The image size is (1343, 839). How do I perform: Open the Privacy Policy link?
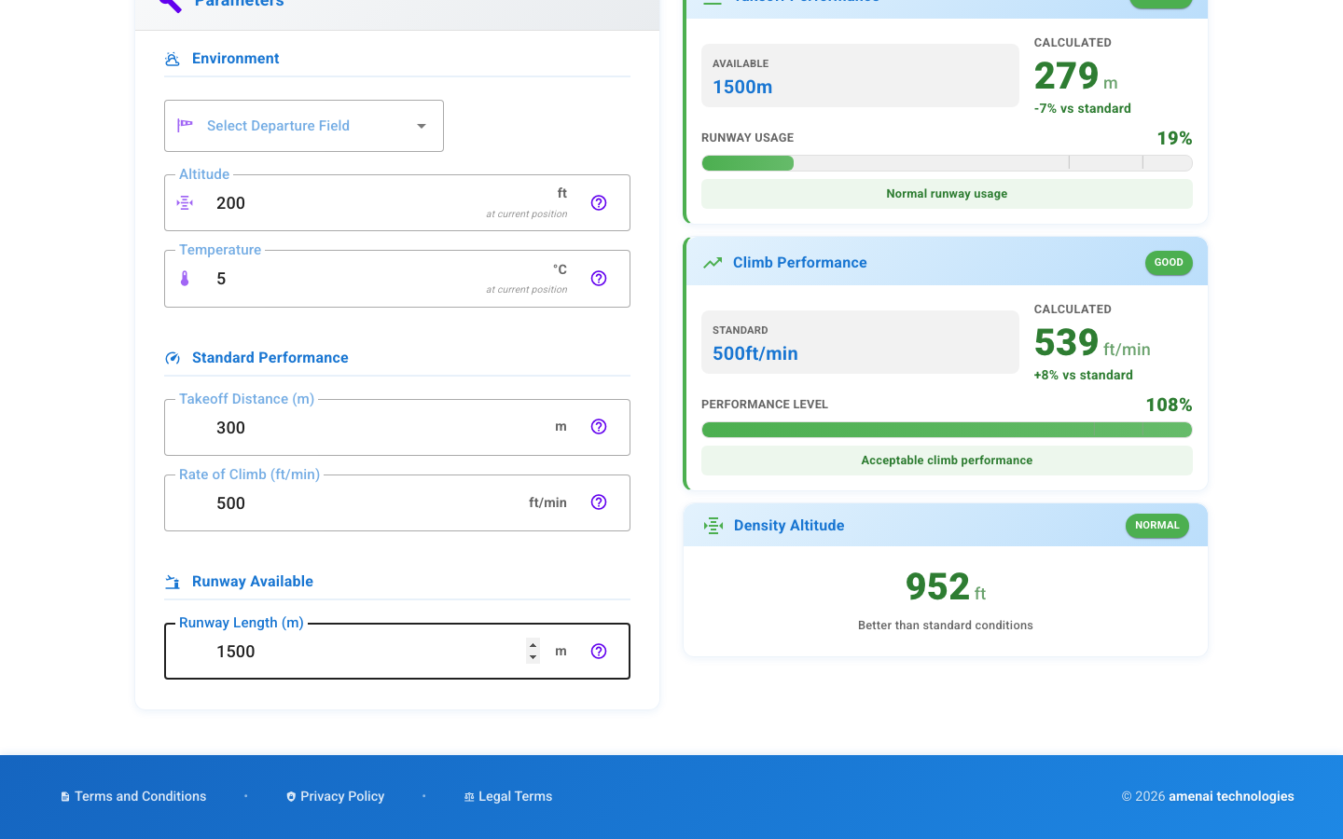click(x=341, y=796)
